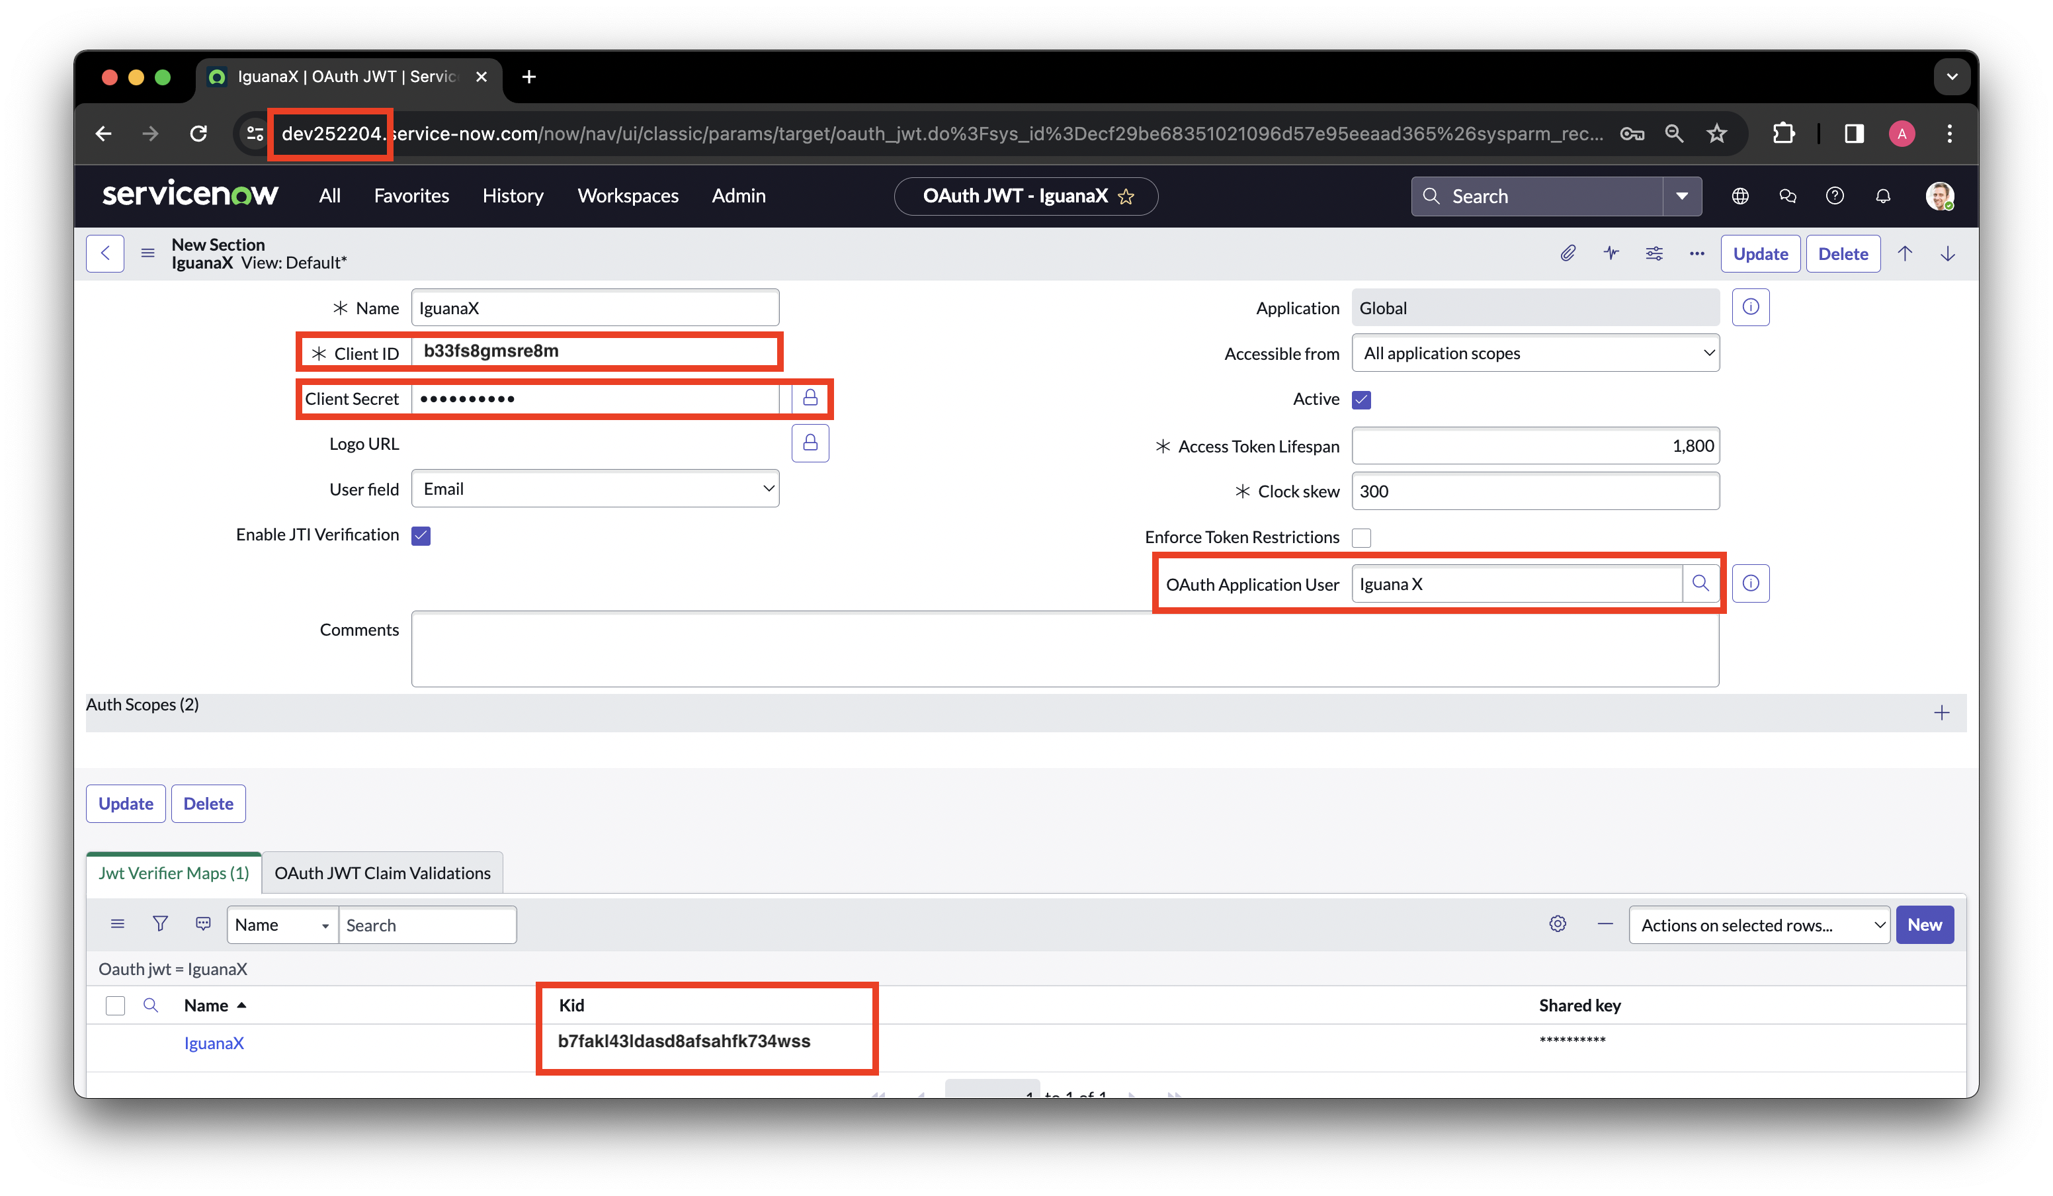Open lookup for OAuth Application User

pyautogui.click(x=1700, y=583)
